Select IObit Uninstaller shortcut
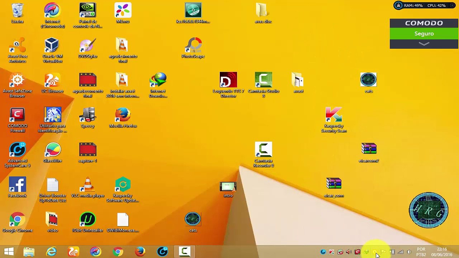This screenshot has width=459, height=258. (87, 222)
